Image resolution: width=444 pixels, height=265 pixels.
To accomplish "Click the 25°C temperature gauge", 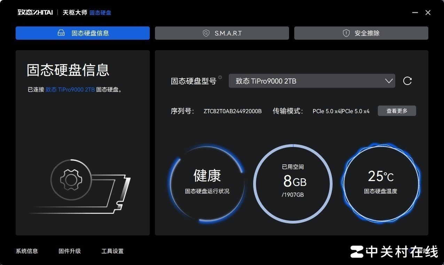I will (x=381, y=184).
